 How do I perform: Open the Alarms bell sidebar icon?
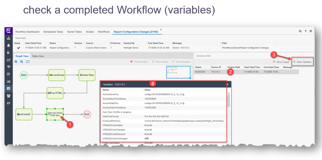click(8, 45)
